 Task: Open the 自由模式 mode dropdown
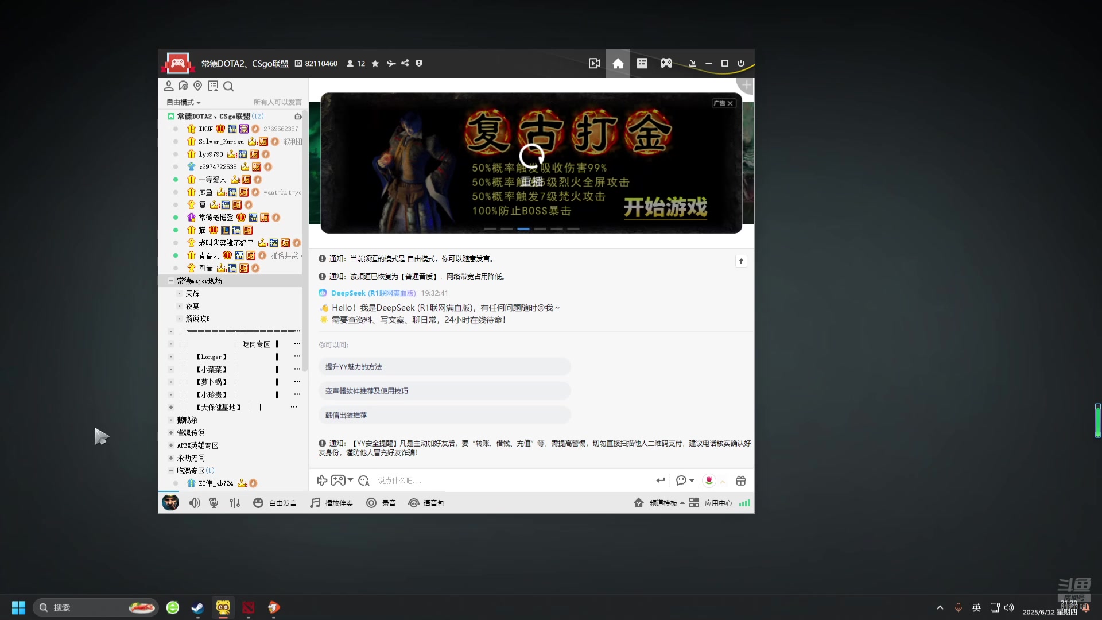click(x=184, y=102)
